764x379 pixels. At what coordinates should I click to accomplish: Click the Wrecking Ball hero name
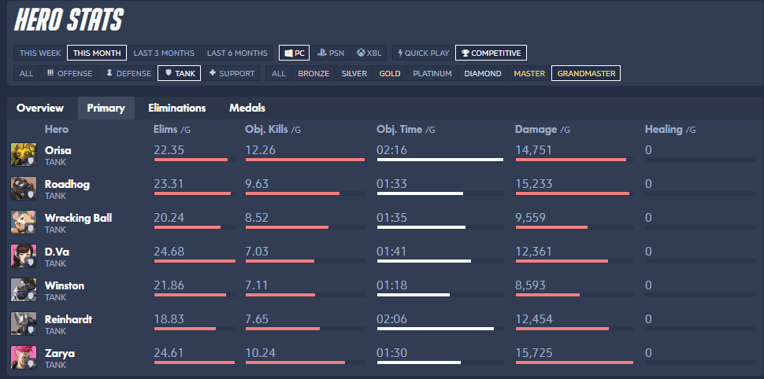click(79, 218)
